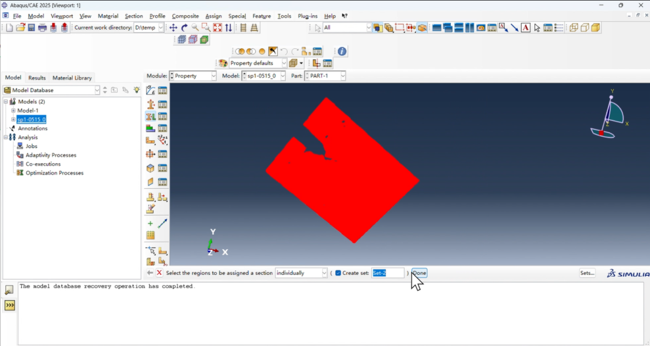650x346 pixels.
Task: Open the Material menu
Action: tap(108, 16)
